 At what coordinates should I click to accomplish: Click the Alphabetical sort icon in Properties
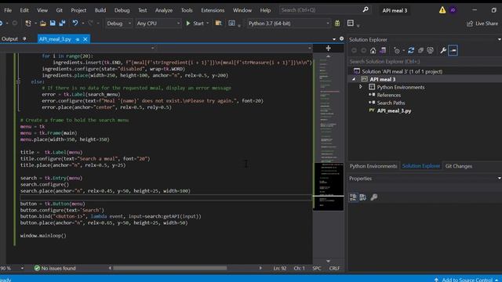[x=362, y=197]
